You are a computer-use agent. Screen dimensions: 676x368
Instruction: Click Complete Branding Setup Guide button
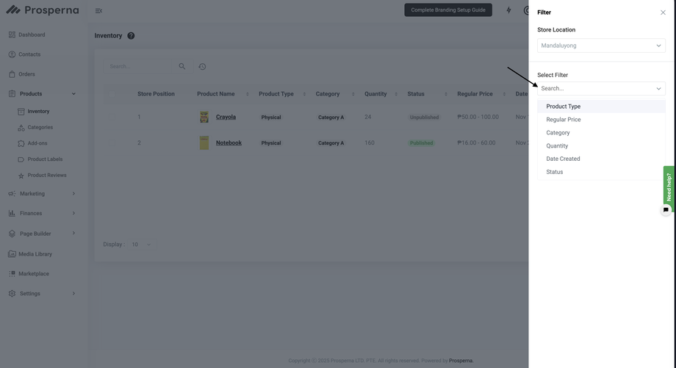tap(448, 10)
